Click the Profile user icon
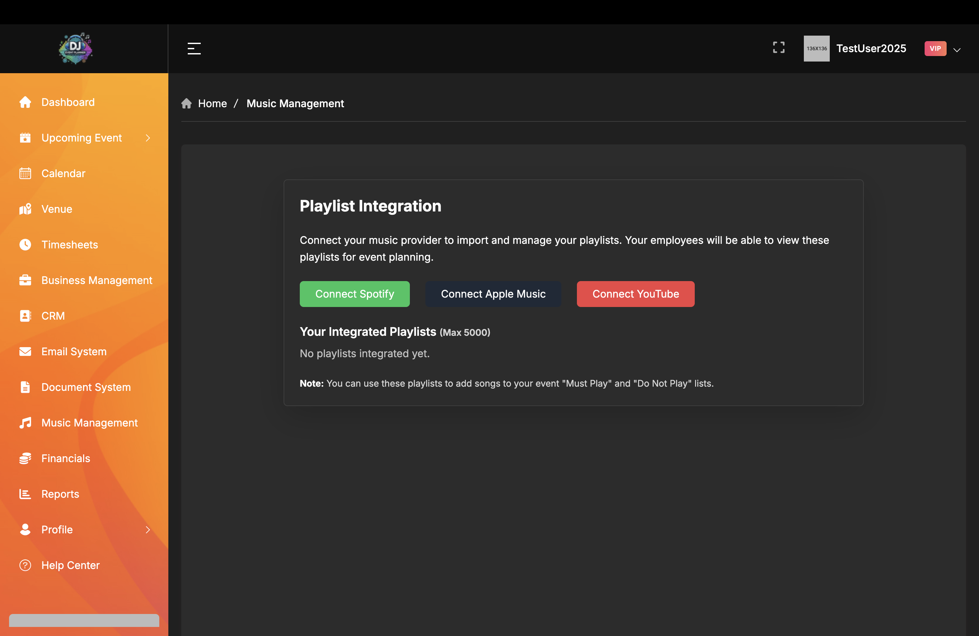This screenshot has width=979, height=636. [x=25, y=529]
